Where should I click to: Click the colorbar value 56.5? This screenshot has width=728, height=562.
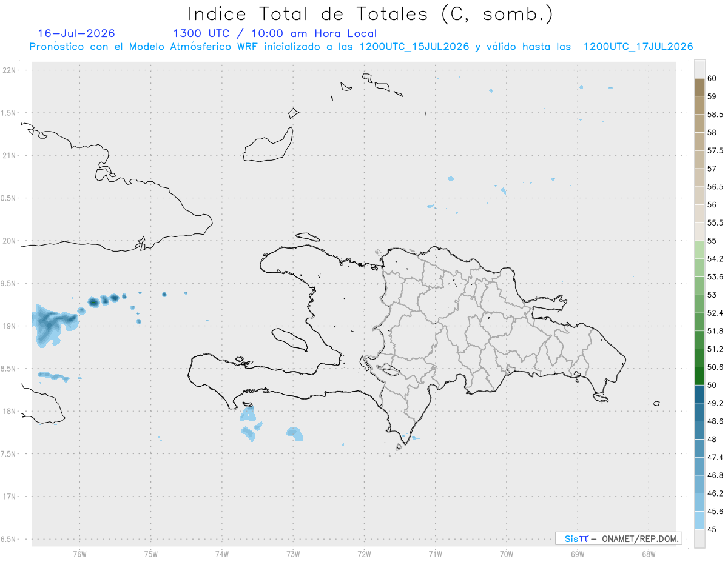point(715,187)
